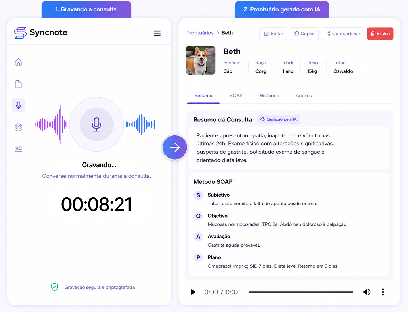Click the consultation summary paragraph text
The height and width of the screenshot is (312, 408).
[x=265, y=148]
